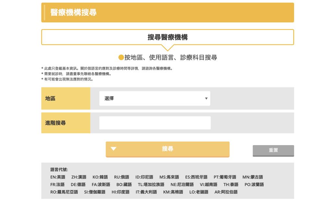Click the VI:越南語 language code

(x=208, y=185)
